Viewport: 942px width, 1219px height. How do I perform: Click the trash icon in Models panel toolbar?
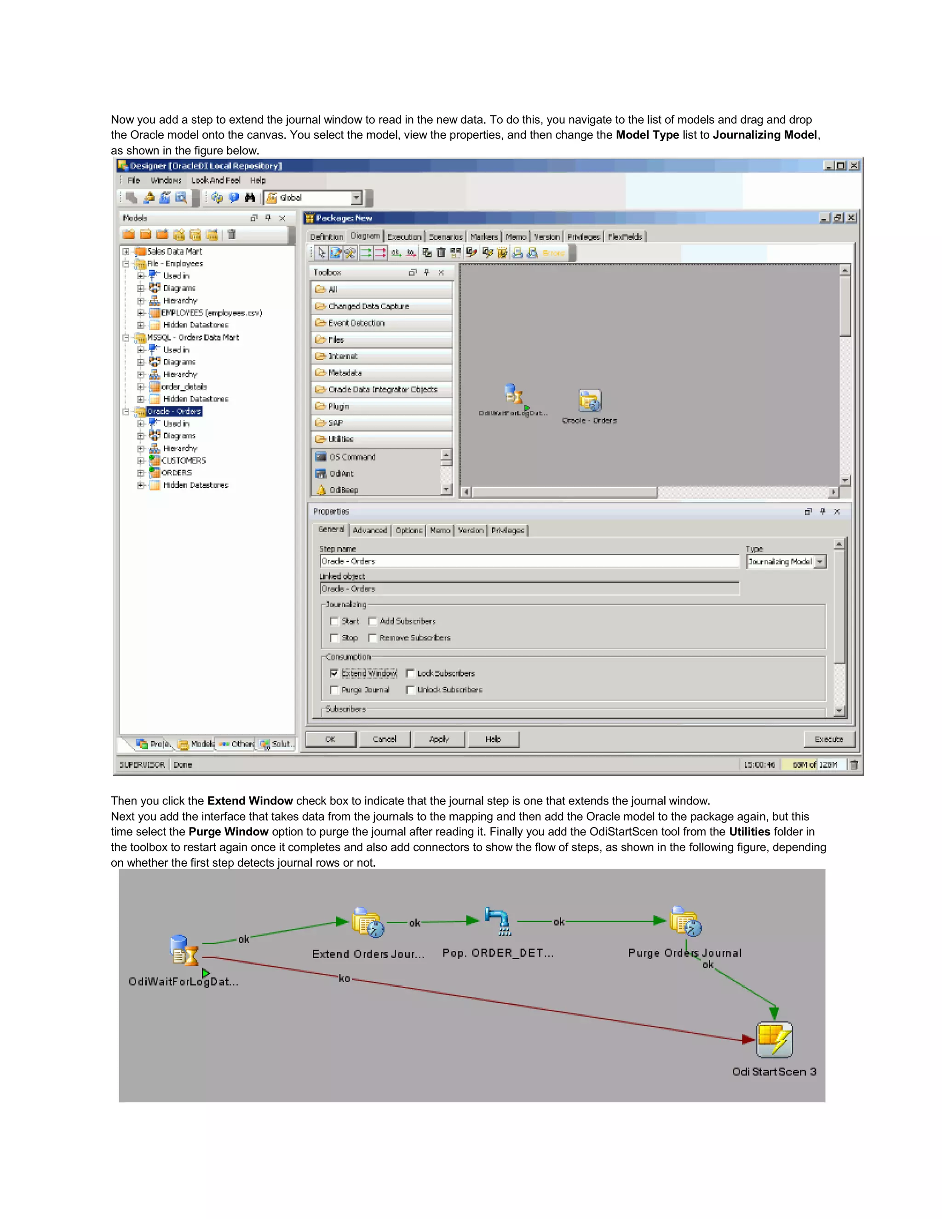coord(232,235)
